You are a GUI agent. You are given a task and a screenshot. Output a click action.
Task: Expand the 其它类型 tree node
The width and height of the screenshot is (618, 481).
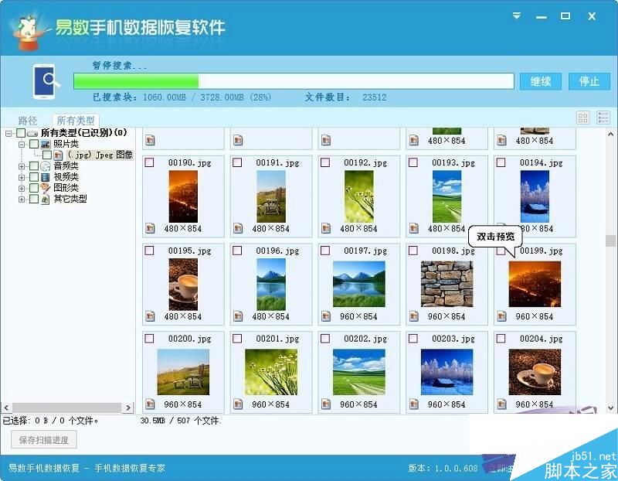pos(22,200)
